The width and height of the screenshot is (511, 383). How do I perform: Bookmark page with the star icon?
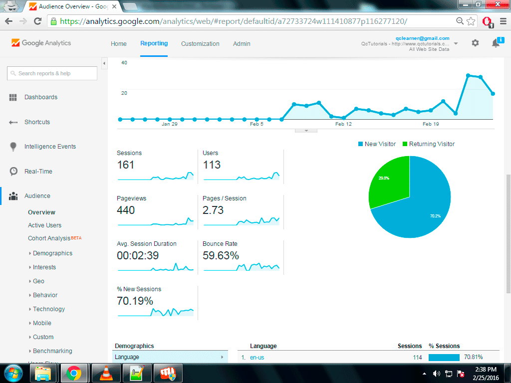tap(471, 21)
